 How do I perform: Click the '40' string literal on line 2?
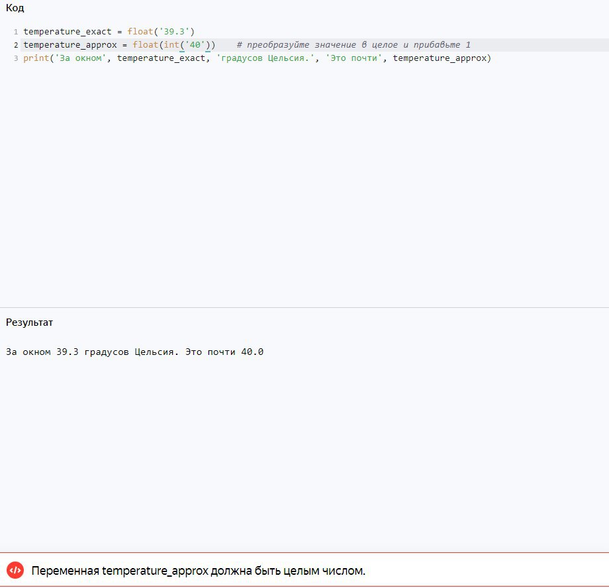click(195, 44)
